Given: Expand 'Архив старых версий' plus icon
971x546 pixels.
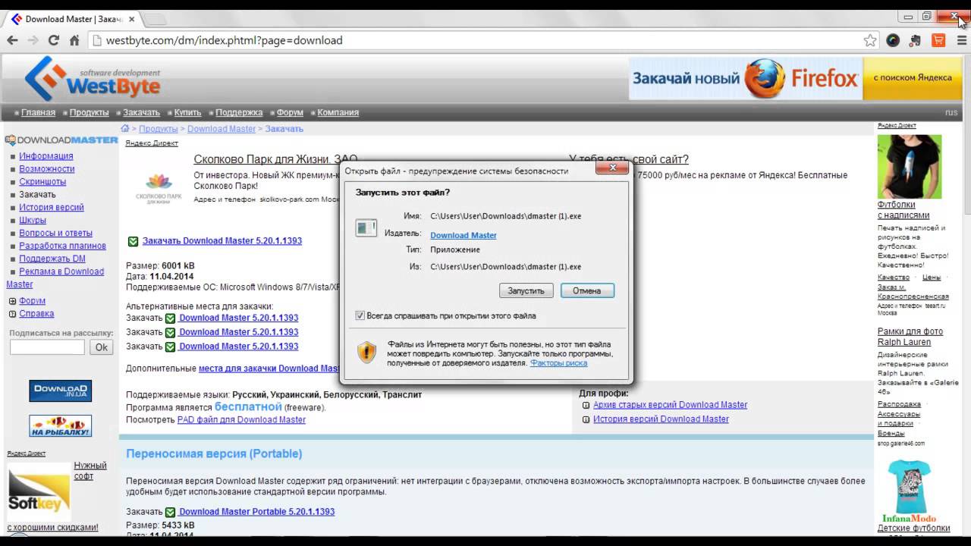Looking at the screenshot, I should (x=586, y=405).
